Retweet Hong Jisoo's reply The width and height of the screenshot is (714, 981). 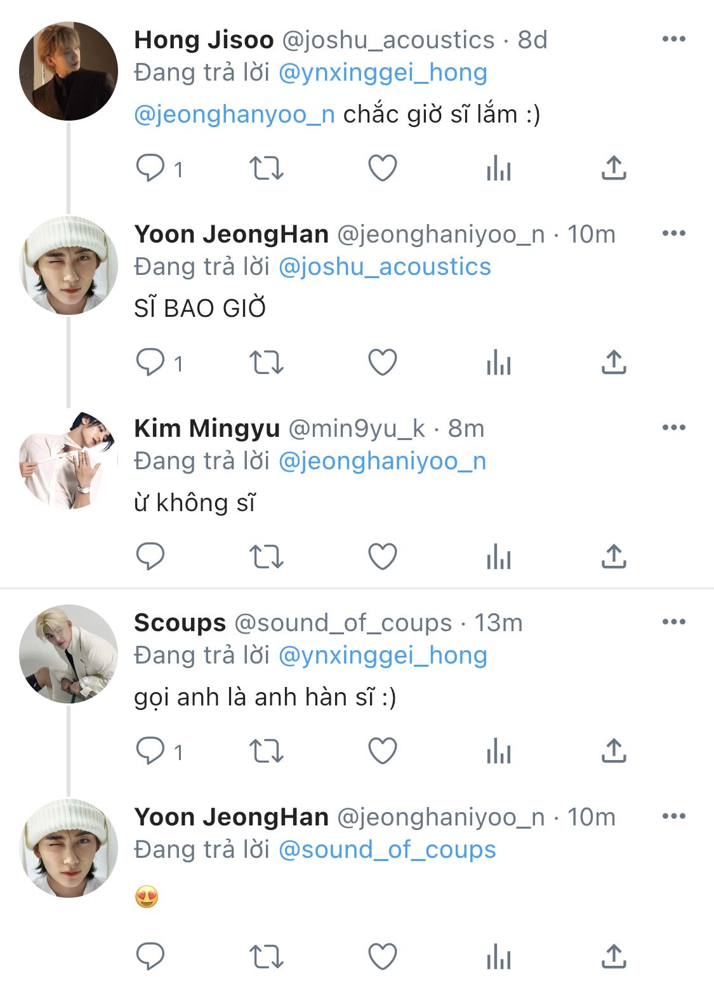[266, 168]
